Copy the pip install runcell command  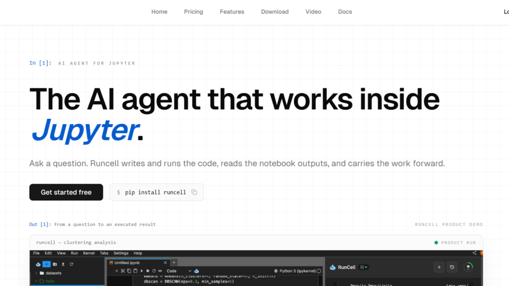(194, 192)
